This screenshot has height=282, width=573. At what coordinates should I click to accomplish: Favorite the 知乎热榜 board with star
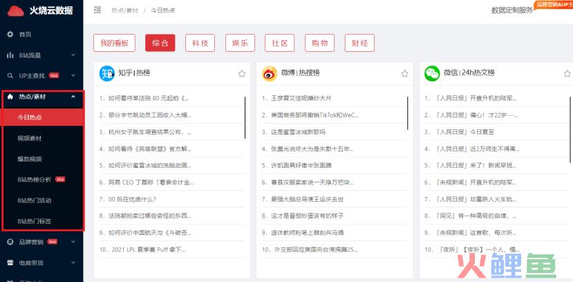pyautogui.click(x=242, y=73)
